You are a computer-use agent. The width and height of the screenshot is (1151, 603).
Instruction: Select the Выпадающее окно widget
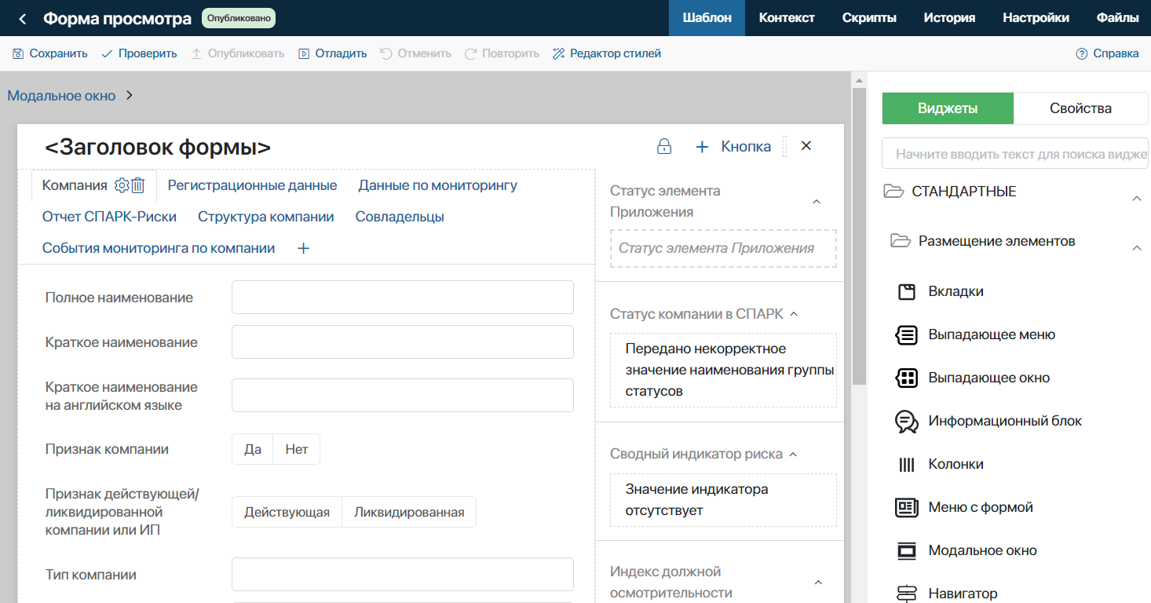point(973,378)
